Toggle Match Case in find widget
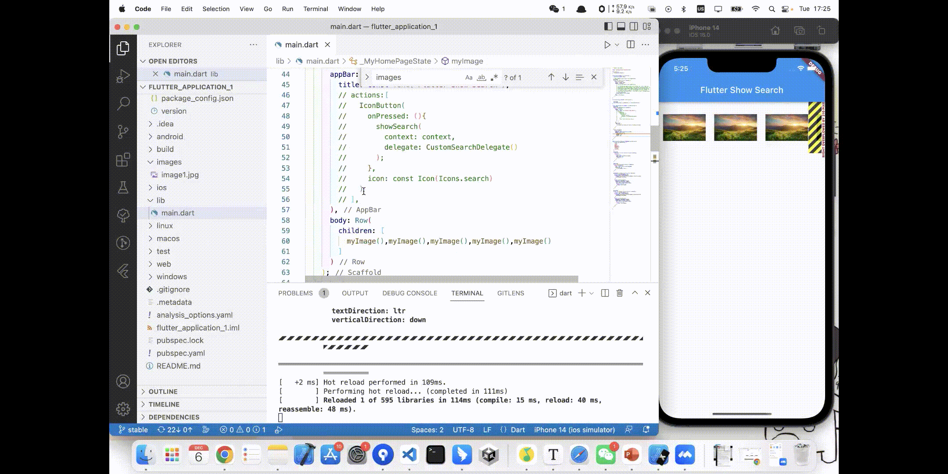The width and height of the screenshot is (948, 474). (469, 78)
